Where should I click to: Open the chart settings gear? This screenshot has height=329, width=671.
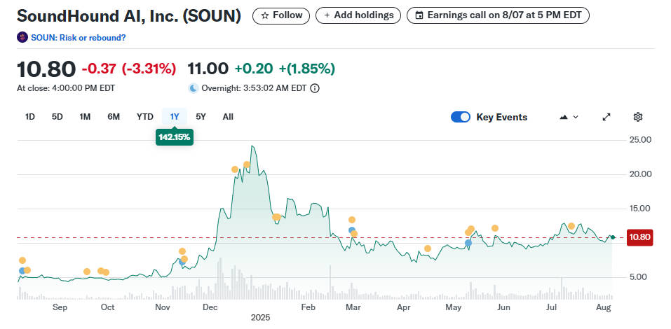click(638, 117)
